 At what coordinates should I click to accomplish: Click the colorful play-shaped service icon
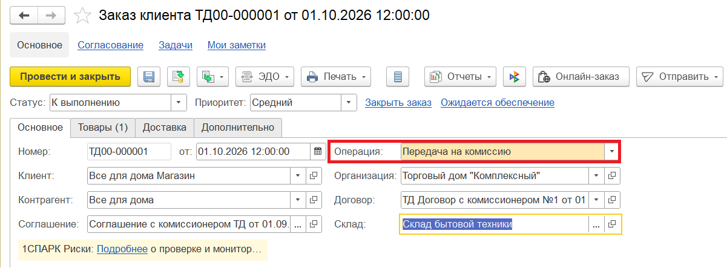[514, 77]
